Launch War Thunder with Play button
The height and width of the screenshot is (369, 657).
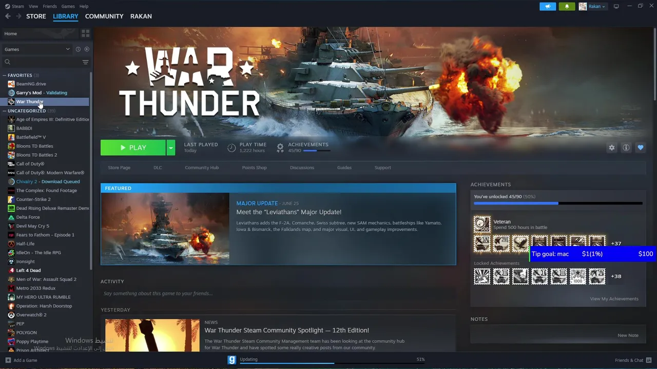click(133, 148)
